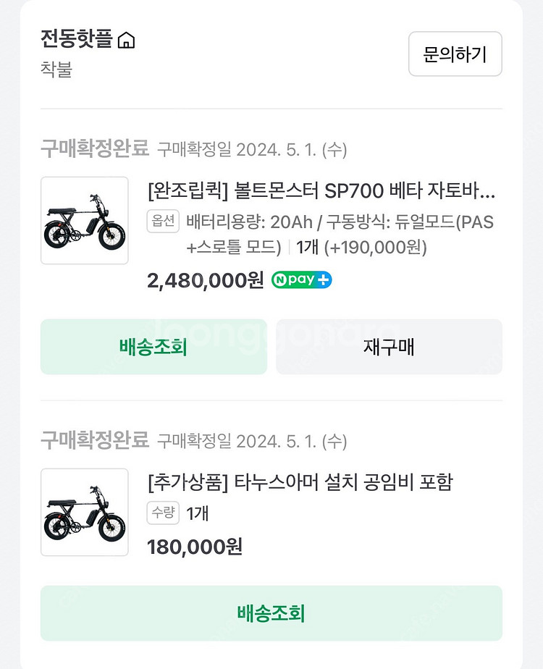This screenshot has width=543, height=669.
Task: Click the 옵션 badge on the first item
Action: click(x=163, y=222)
